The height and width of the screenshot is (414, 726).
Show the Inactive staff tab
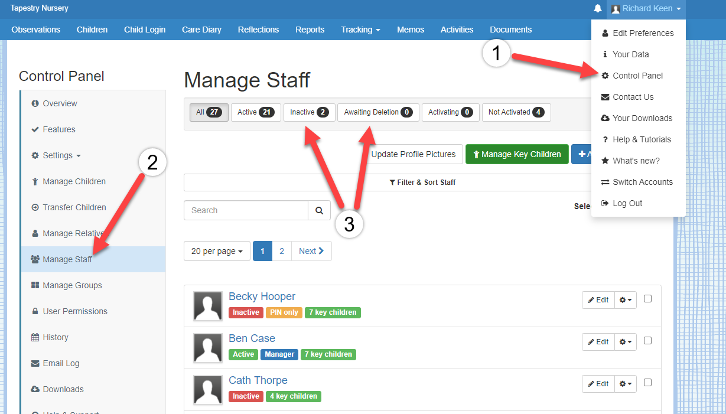click(x=309, y=112)
